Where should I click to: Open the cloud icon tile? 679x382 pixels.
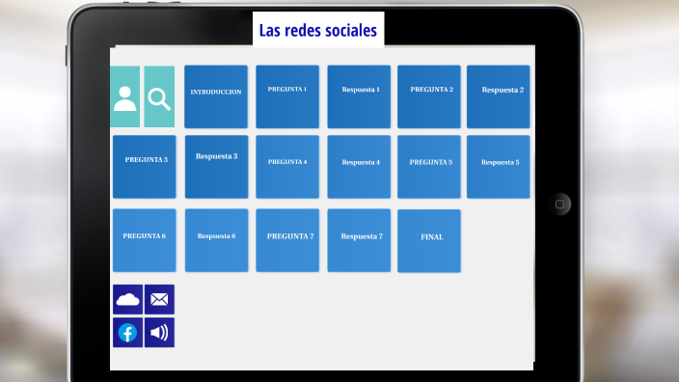pos(127,299)
